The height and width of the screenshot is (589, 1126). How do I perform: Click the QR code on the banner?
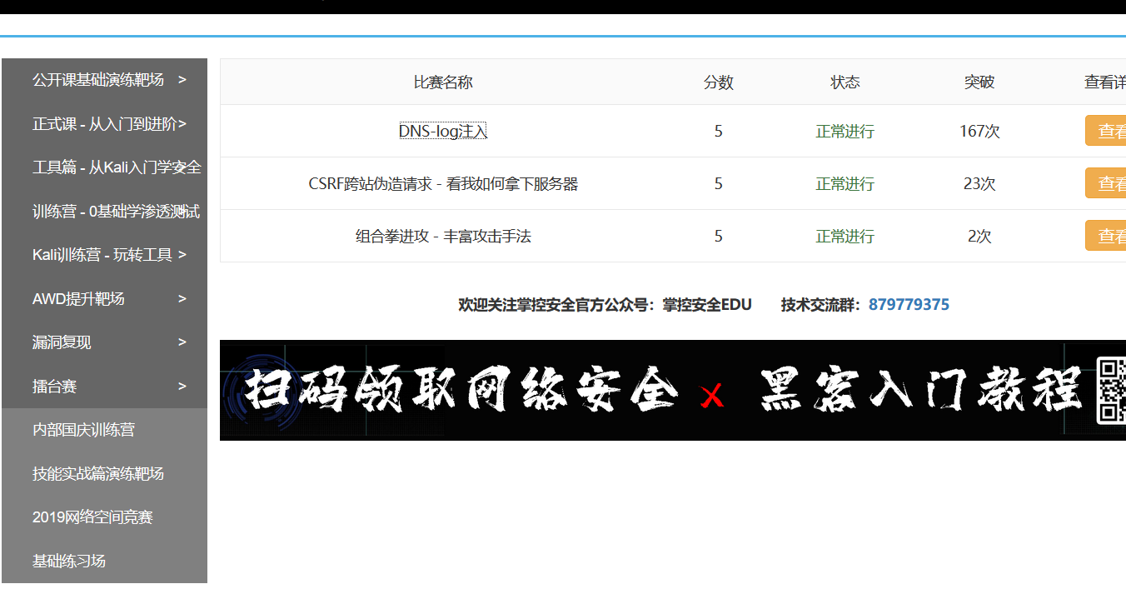pos(1111,390)
